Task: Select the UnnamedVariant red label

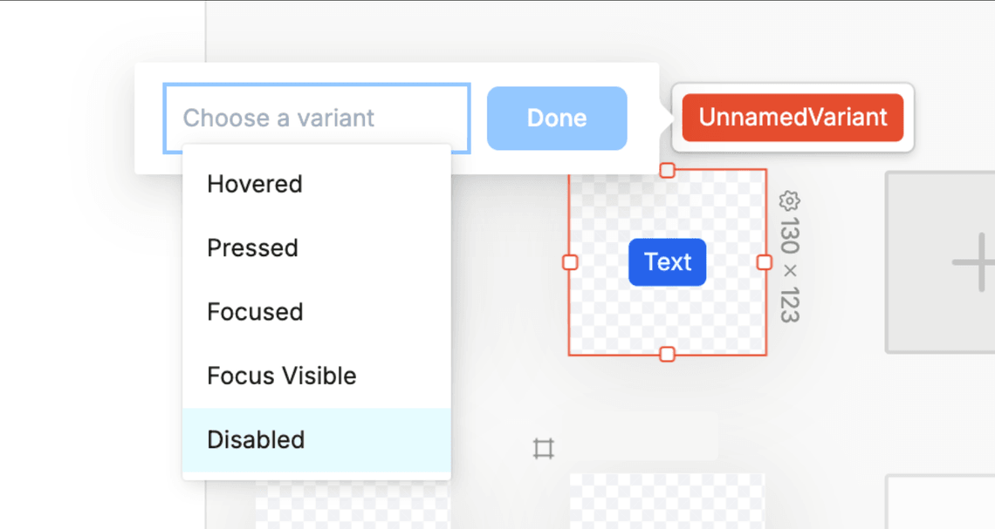Action: pos(793,118)
